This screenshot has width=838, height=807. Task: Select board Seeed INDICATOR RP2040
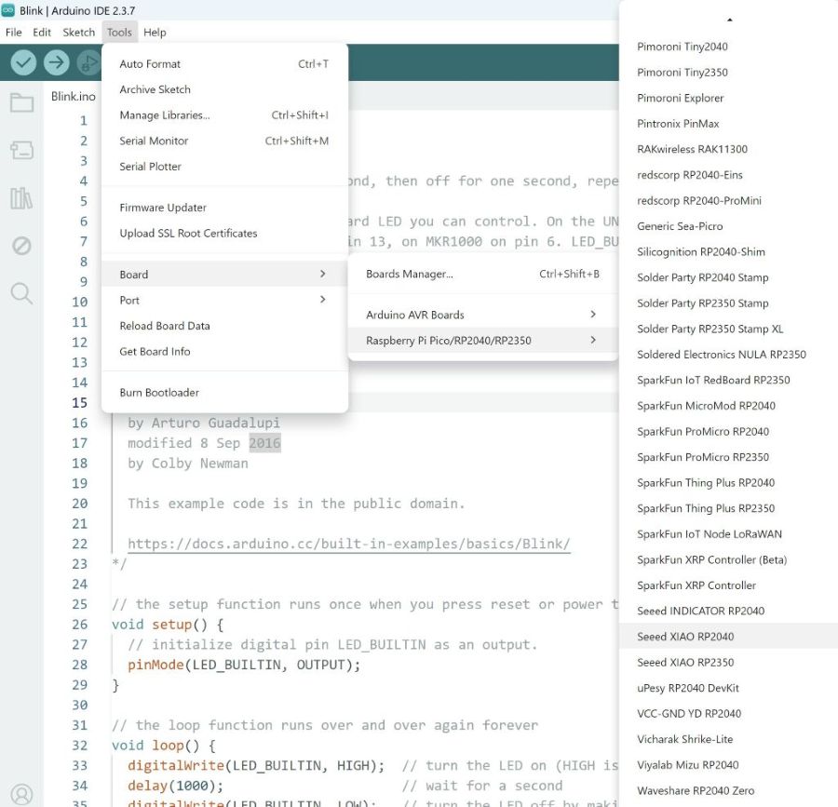pyautogui.click(x=728, y=611)
